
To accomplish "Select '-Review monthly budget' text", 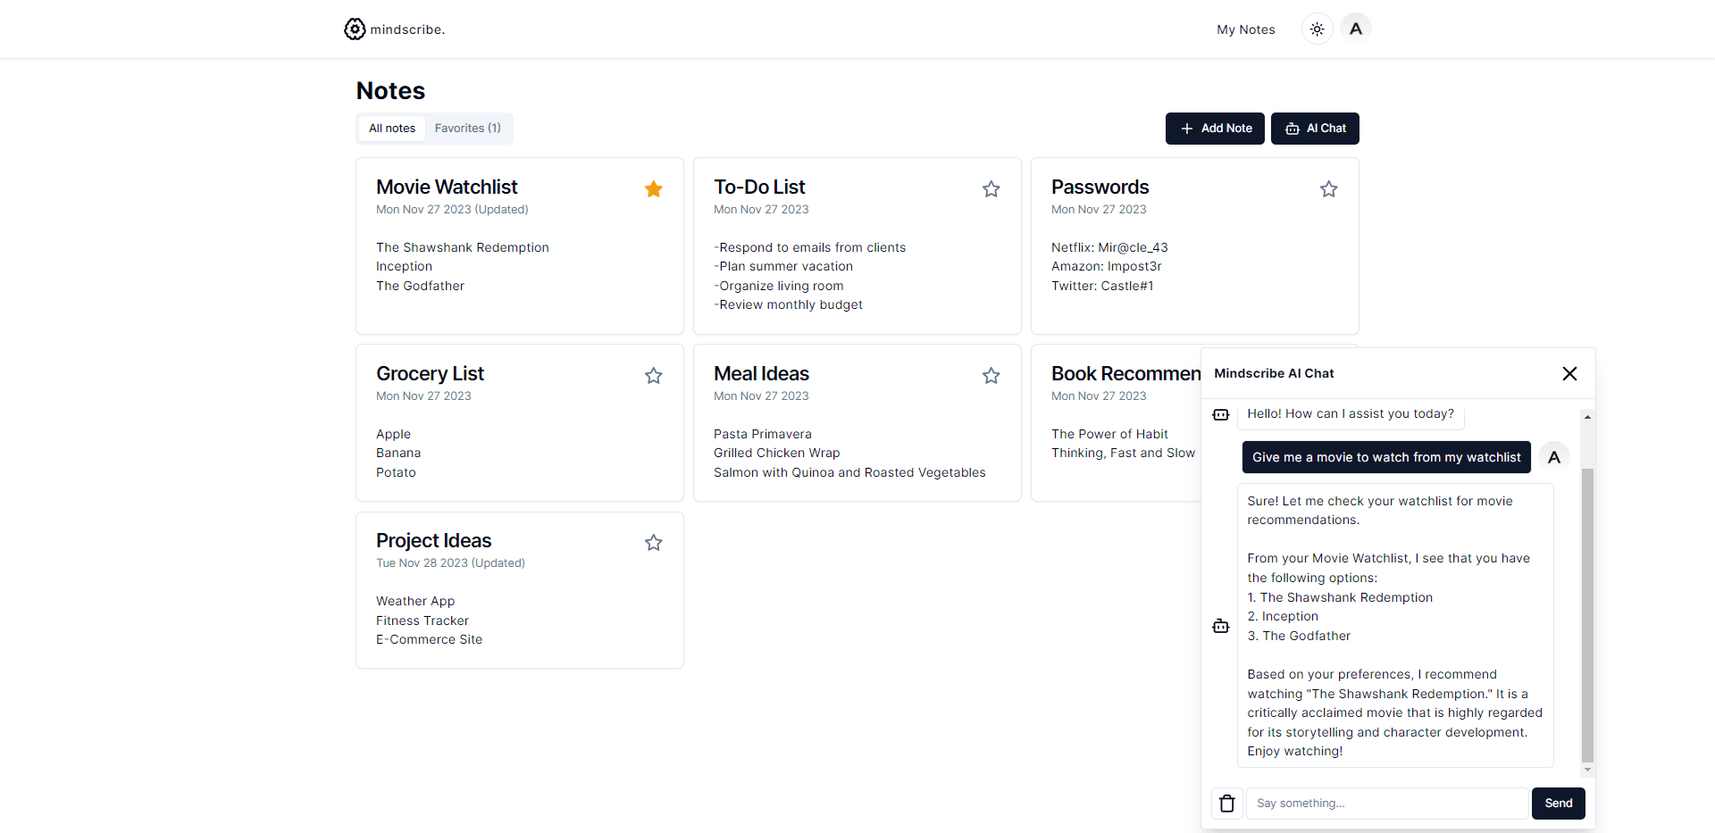I will (x=788, y=305).
